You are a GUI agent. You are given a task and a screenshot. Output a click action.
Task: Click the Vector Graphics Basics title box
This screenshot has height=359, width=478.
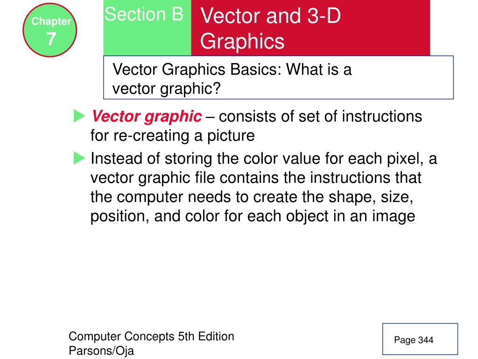[x=278, y=78]
